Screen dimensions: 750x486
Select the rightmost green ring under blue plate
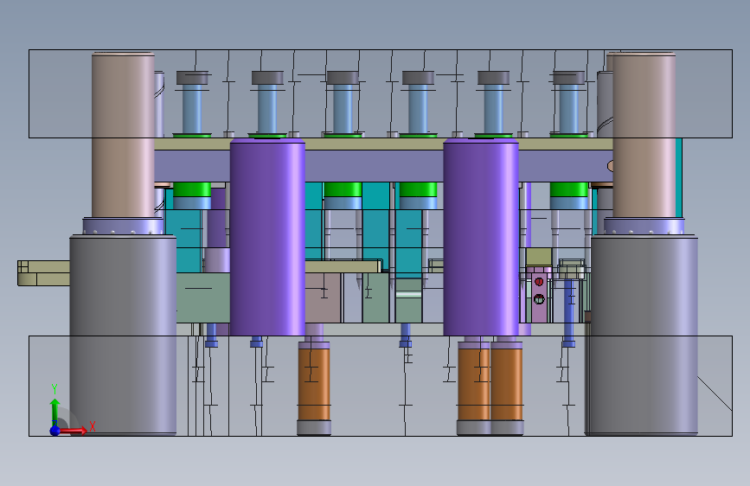(x=568, y=189)
